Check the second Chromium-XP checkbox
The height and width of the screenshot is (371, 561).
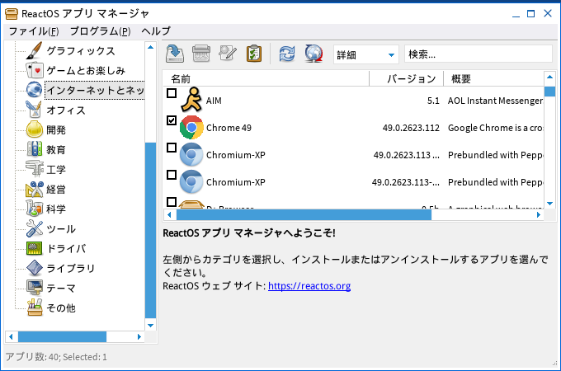tap(172, 175)
